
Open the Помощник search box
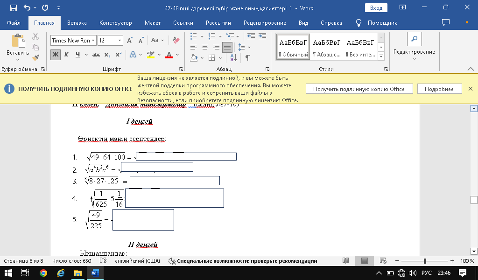(x=377, y=23)
